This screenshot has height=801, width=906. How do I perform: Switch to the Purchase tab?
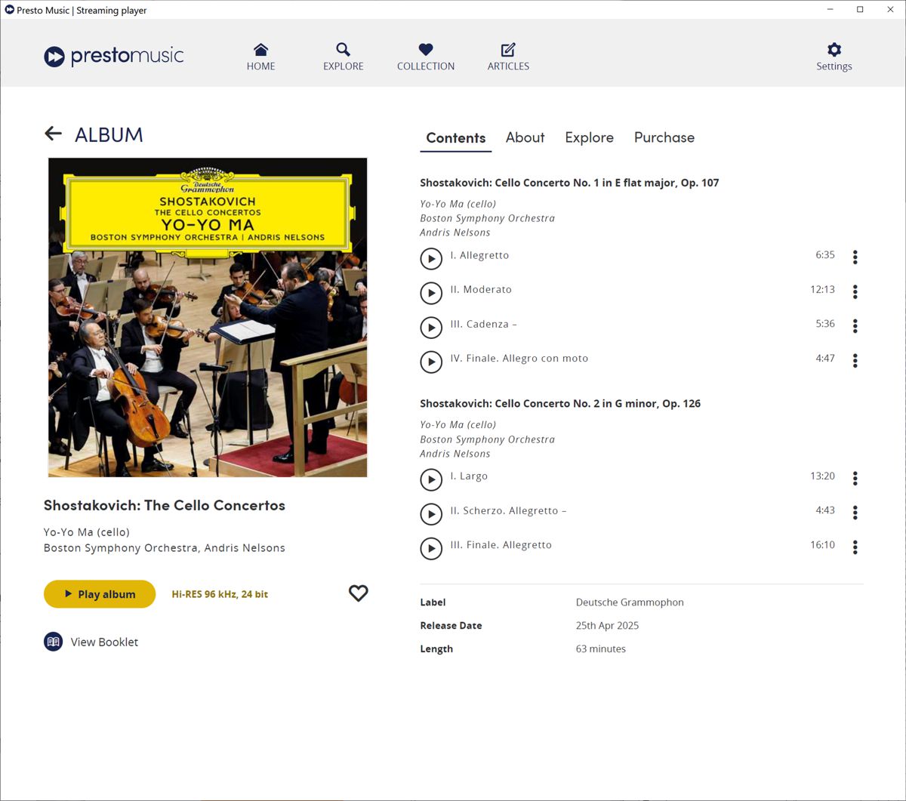pyautogui.click(x=664, y=137)
